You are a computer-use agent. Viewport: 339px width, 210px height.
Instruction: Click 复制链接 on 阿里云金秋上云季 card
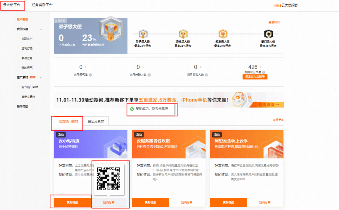(x=228, y=202)
